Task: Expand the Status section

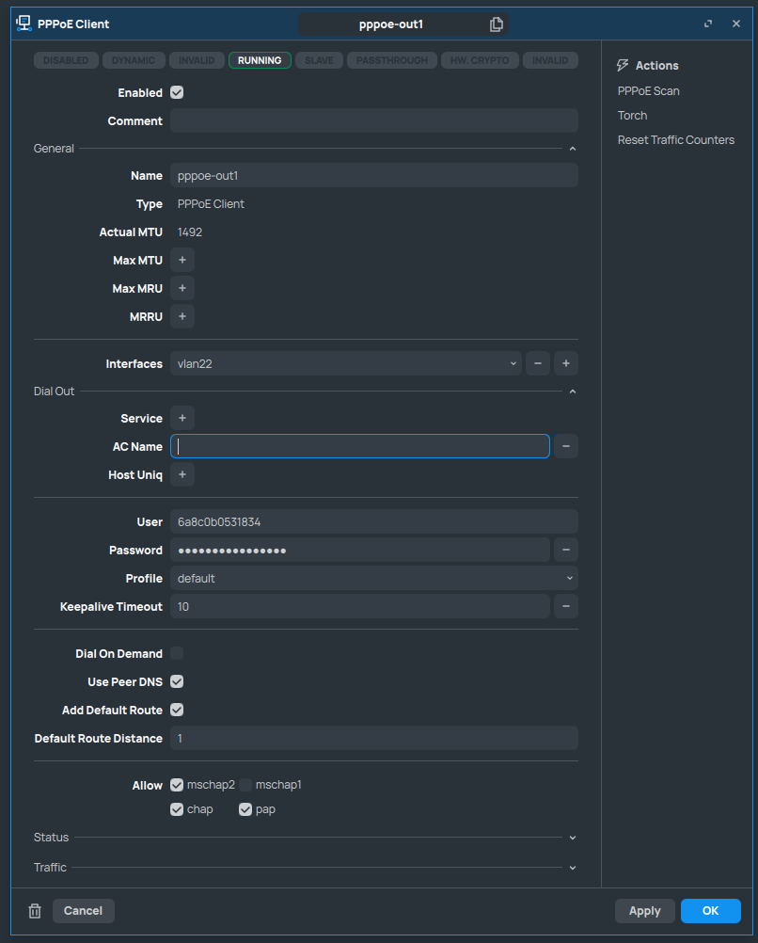Action: point(572,838)
